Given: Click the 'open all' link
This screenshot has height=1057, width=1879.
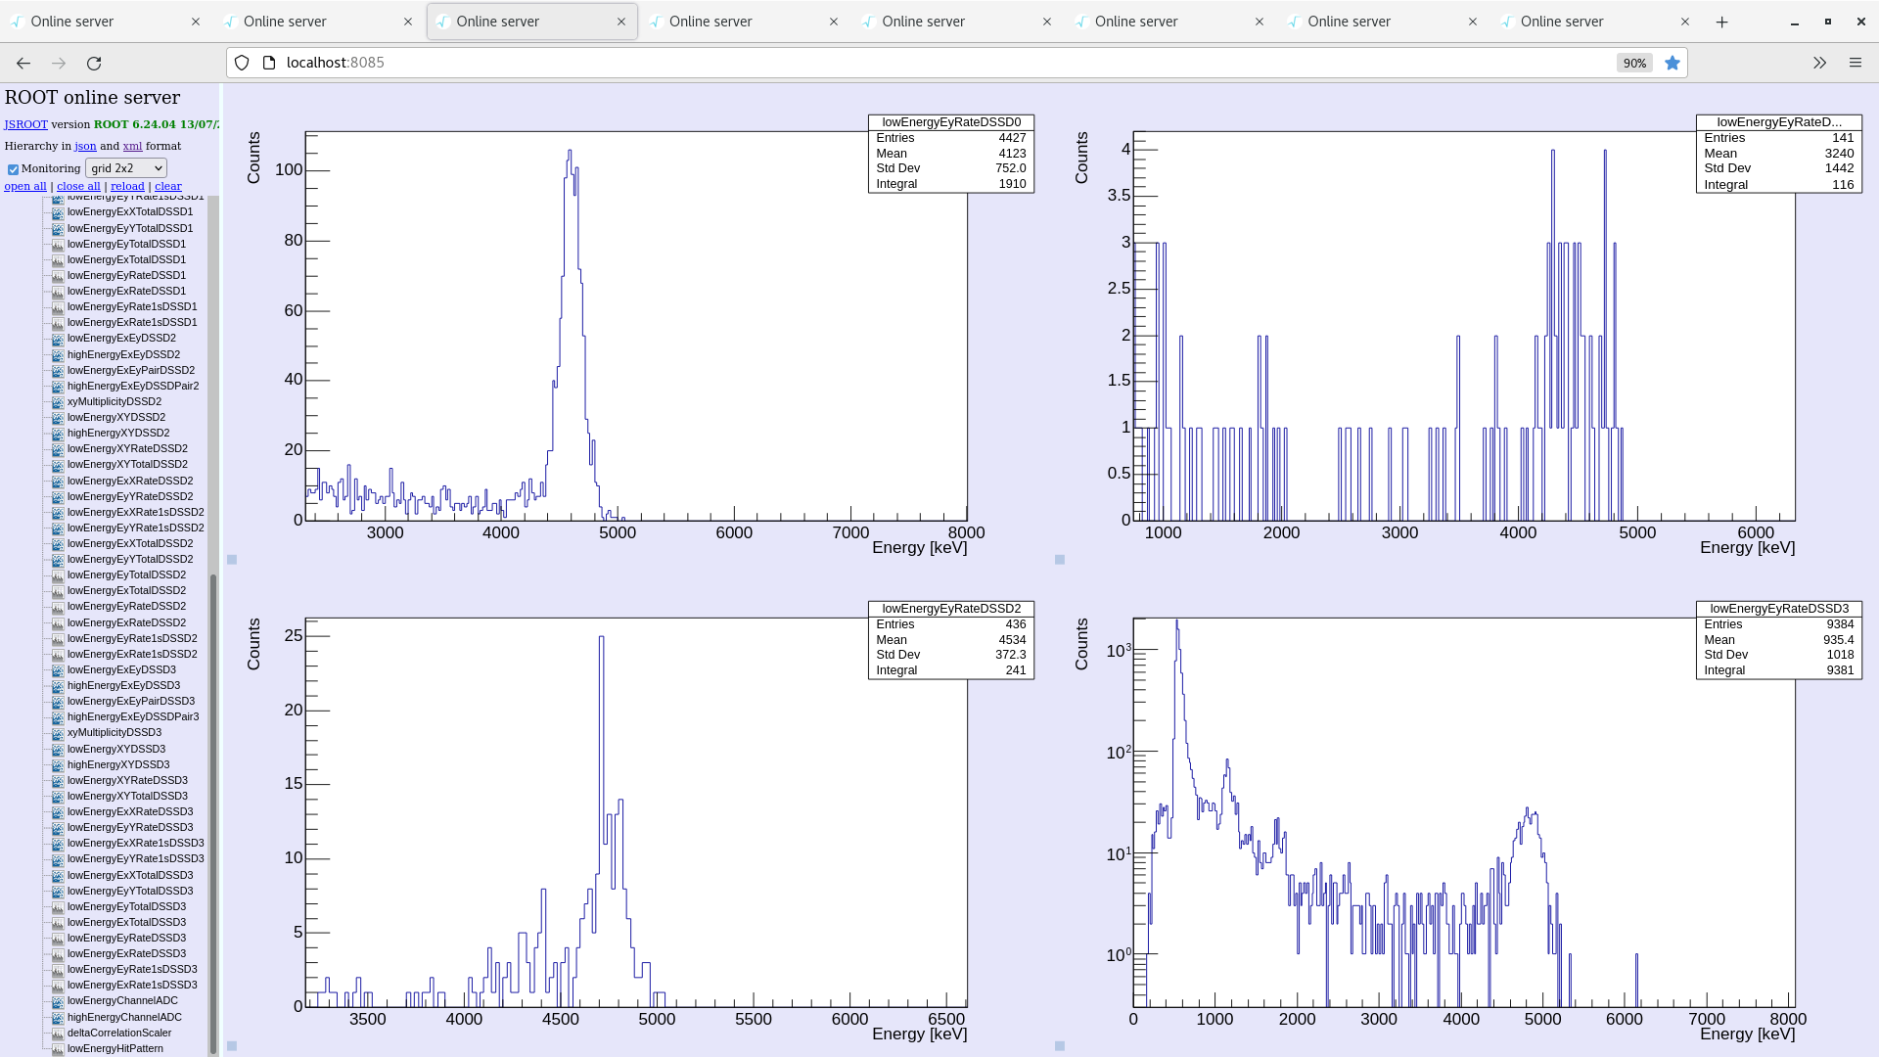Looking at the screenshot, I should point(25,186).
